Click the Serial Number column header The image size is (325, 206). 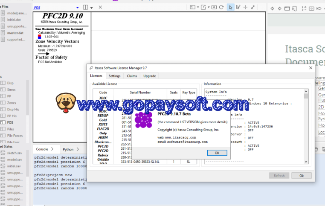pos(140,93)
